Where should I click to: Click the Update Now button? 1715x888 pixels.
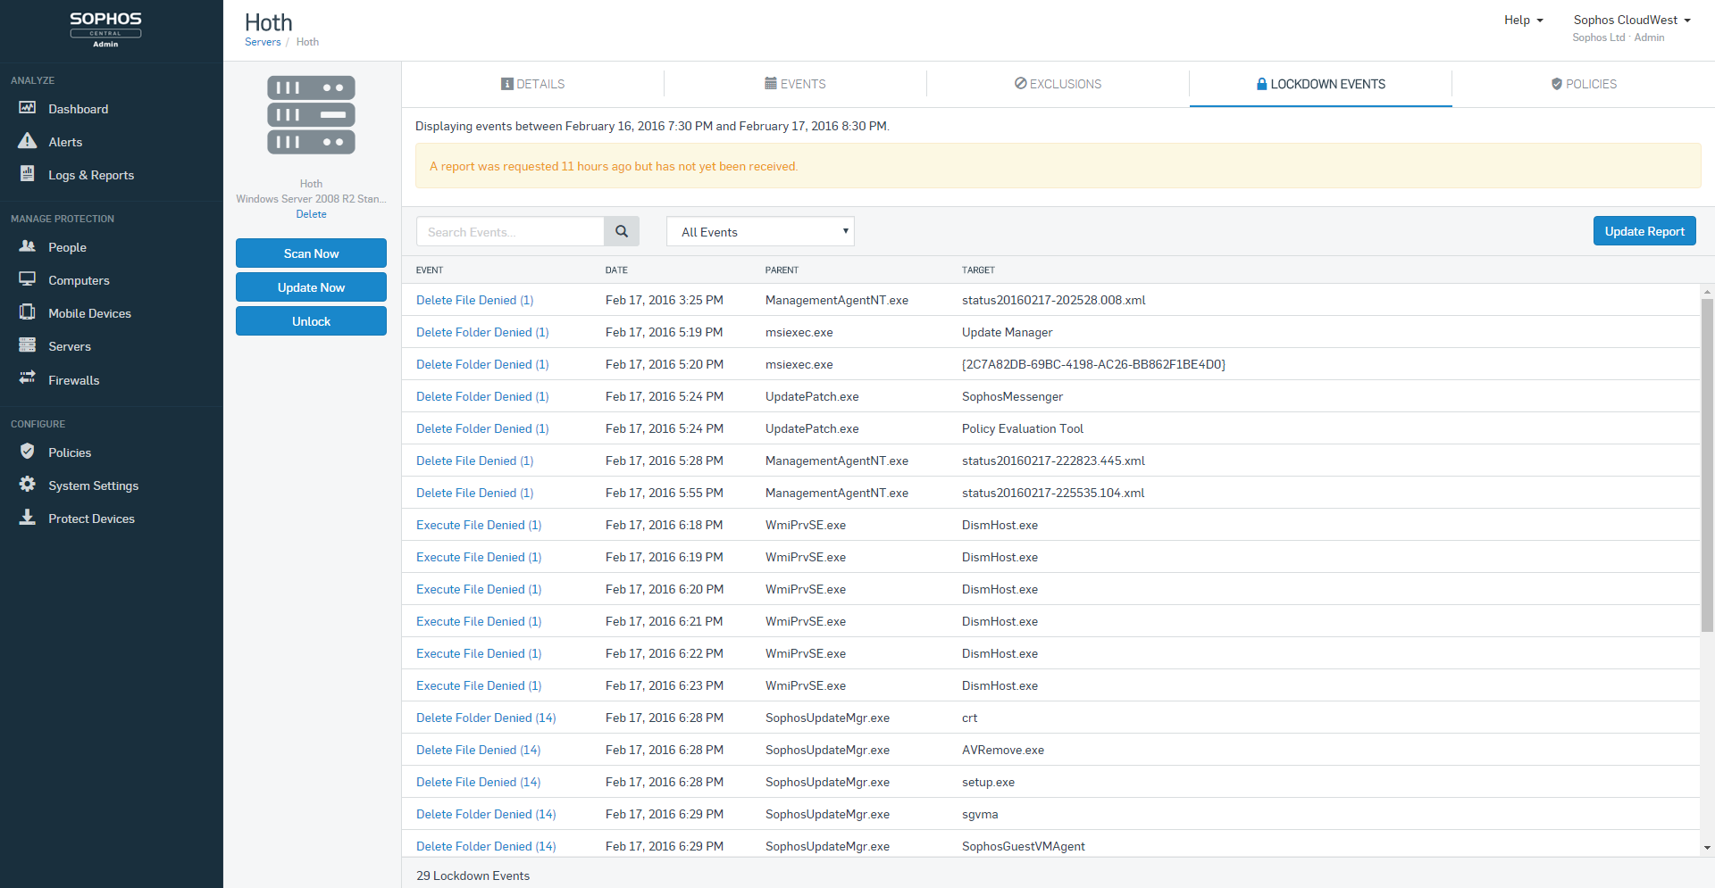pyautogui.click(x=311, y=287)
